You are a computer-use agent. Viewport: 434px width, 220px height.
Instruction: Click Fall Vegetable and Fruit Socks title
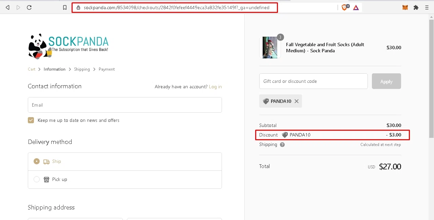(325, 48)
